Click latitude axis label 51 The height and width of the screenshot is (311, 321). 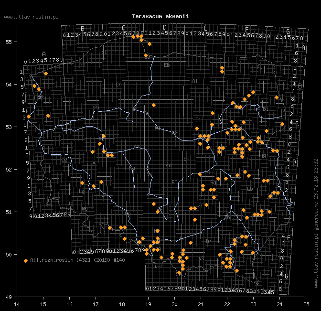pyautogui.click(x=9, y=212)
